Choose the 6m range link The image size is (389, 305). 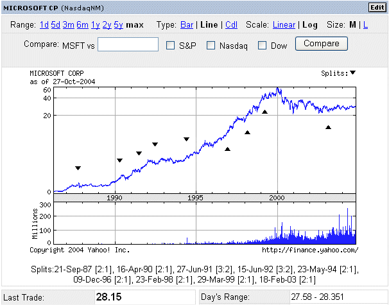(x=82, y=25)
